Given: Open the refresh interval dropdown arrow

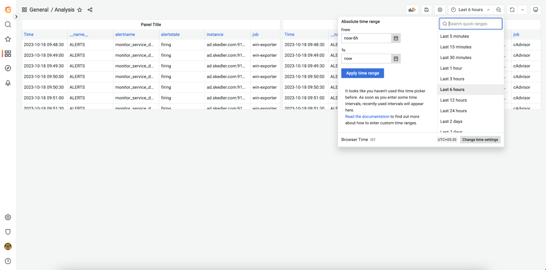Looking at the screenshot, I should [522, 10].
